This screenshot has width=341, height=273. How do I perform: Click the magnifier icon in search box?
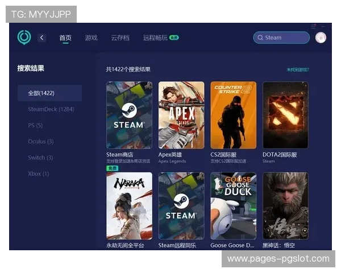point(260,38)
